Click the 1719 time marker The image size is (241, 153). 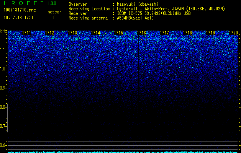coord(211,33)
